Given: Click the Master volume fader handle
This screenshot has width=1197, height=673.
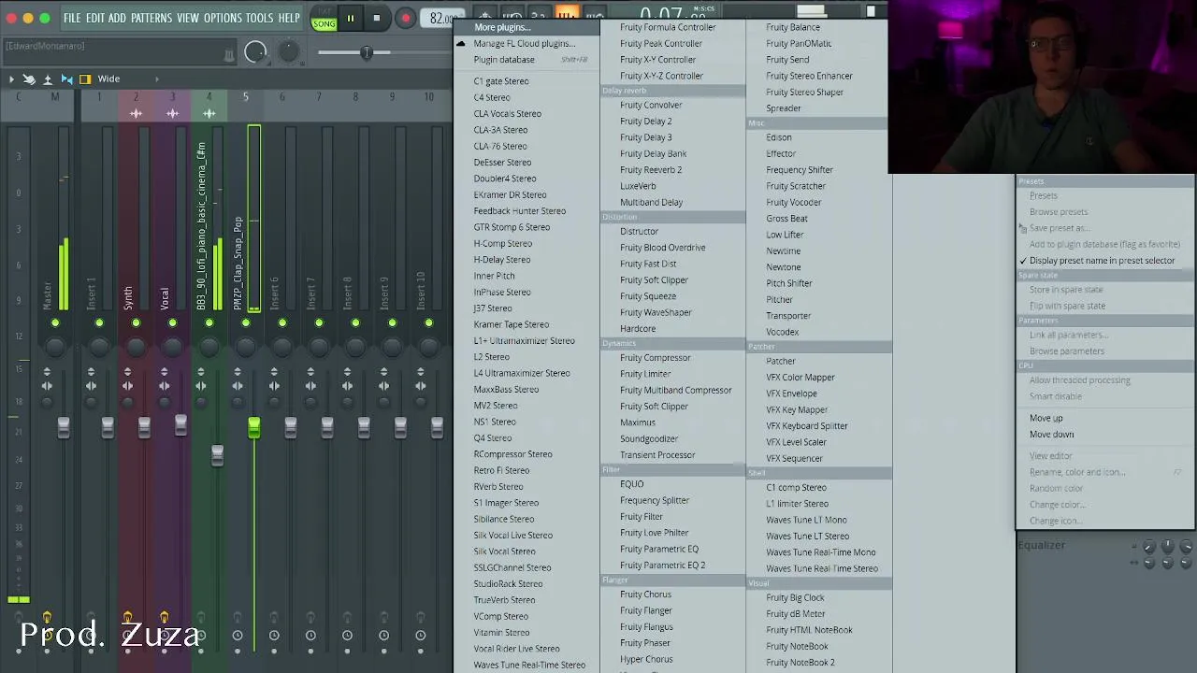Looking at the screenshot, I should click(x=64, y=427).
